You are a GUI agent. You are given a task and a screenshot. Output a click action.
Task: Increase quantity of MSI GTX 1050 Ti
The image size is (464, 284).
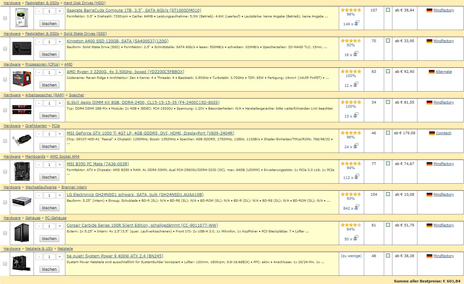[x=60, y=134]
